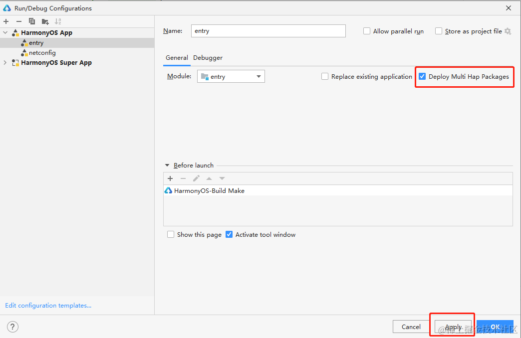The width and height of the screenshot is (521, 338).
Task: Add a new run configuration
Action: pyautogui.click(x=6, y=21)
